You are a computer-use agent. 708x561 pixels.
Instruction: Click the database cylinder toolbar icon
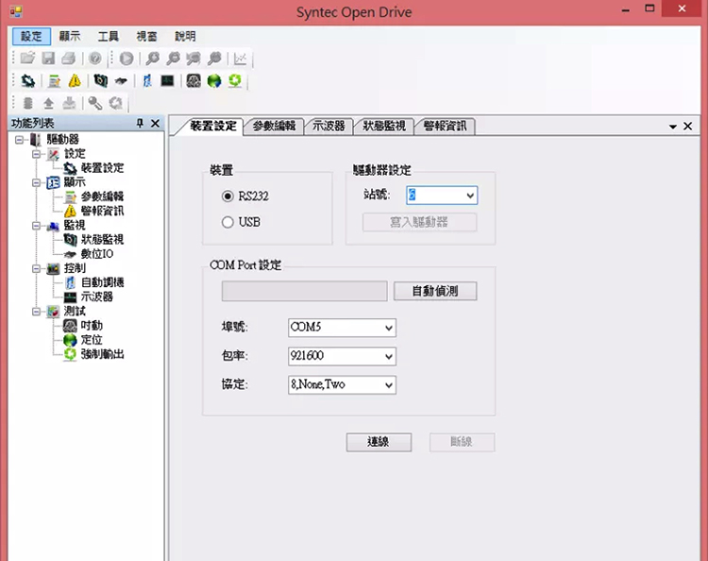tap(28, 104)
